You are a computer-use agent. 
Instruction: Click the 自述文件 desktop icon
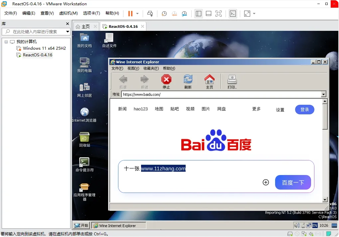[109, 40]
